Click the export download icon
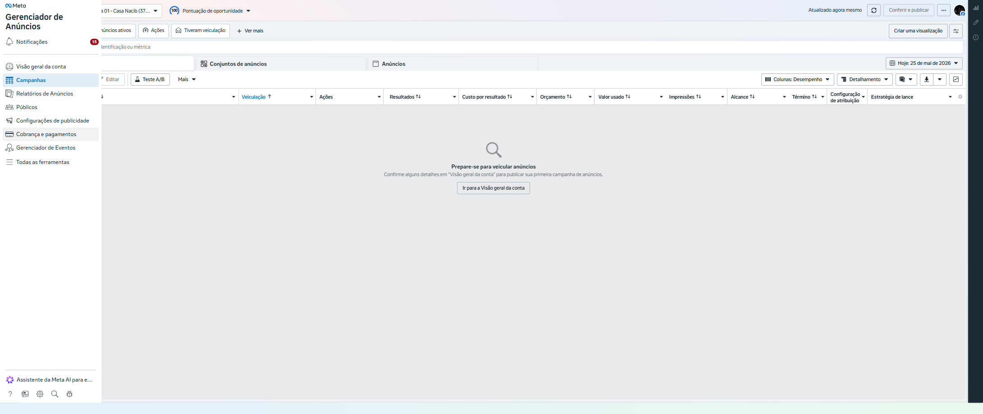The height and width of the screenshot is (414, 983). click(927, 79)
